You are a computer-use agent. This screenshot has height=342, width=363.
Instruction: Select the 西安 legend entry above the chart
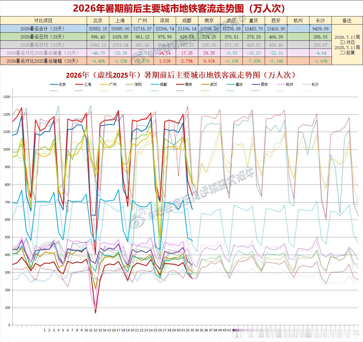pyautogui.click(x=260, y=84)
